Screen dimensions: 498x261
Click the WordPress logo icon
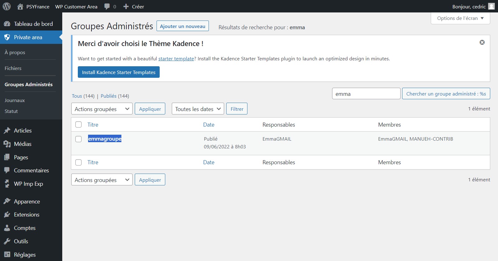[x=7, y=7]
